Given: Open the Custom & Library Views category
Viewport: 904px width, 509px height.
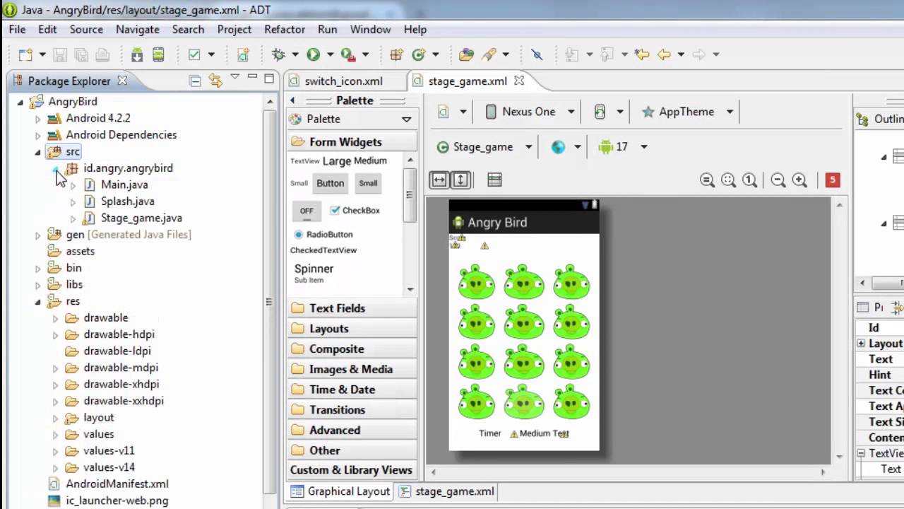Looking at the screenshot, I should tap(352, 470).
